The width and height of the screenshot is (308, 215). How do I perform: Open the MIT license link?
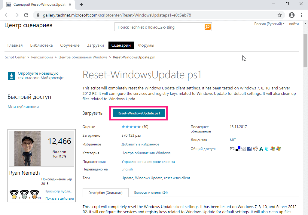tap(233, 140)
